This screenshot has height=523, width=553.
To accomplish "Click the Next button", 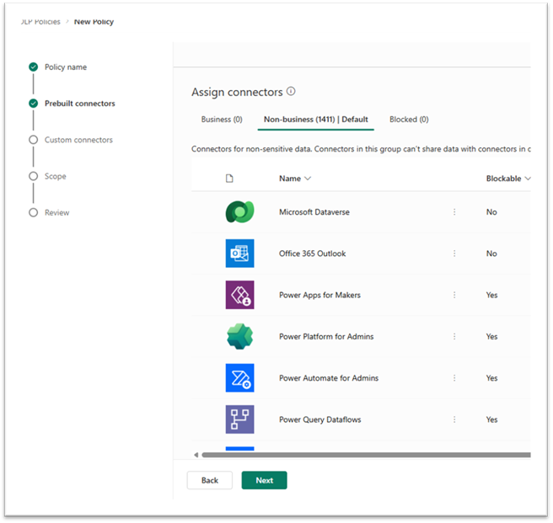I will [265, 480].
